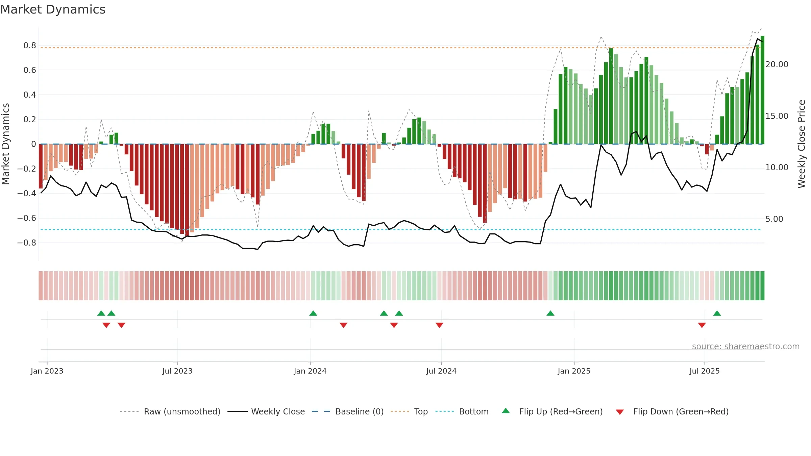811x456 pixels.
Task: Select the flip-up marker just after Jan 2024
Action: [x=313, y=313]
